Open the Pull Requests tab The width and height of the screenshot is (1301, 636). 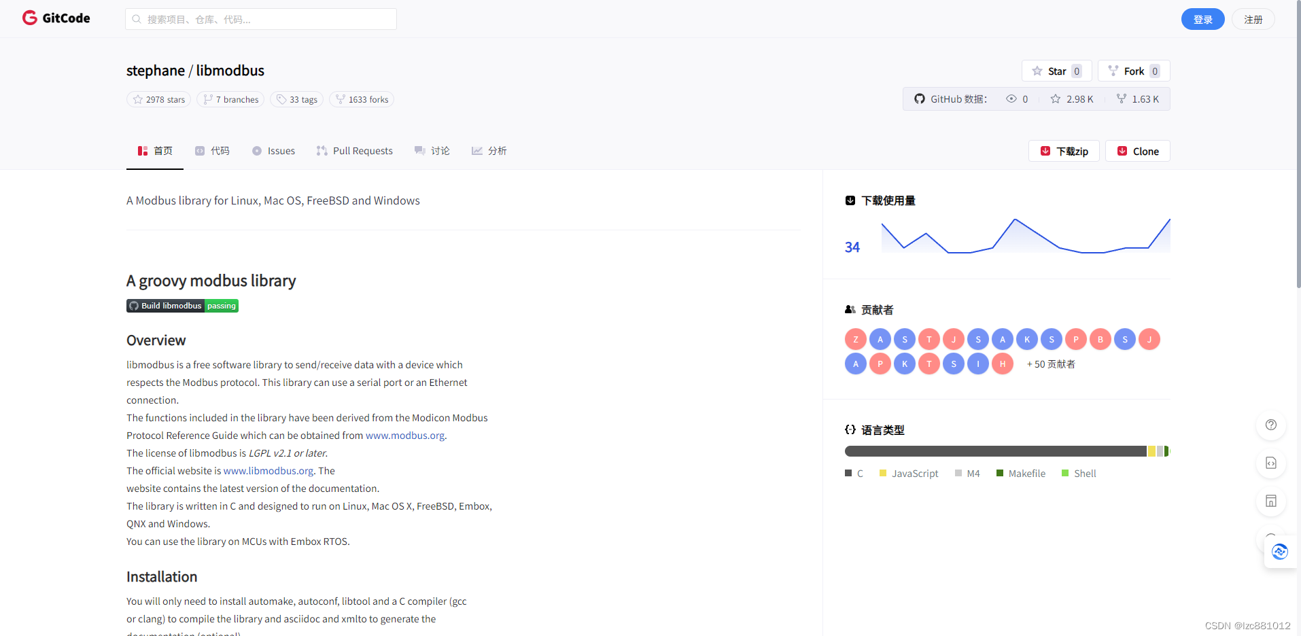(x=355, y=150)
